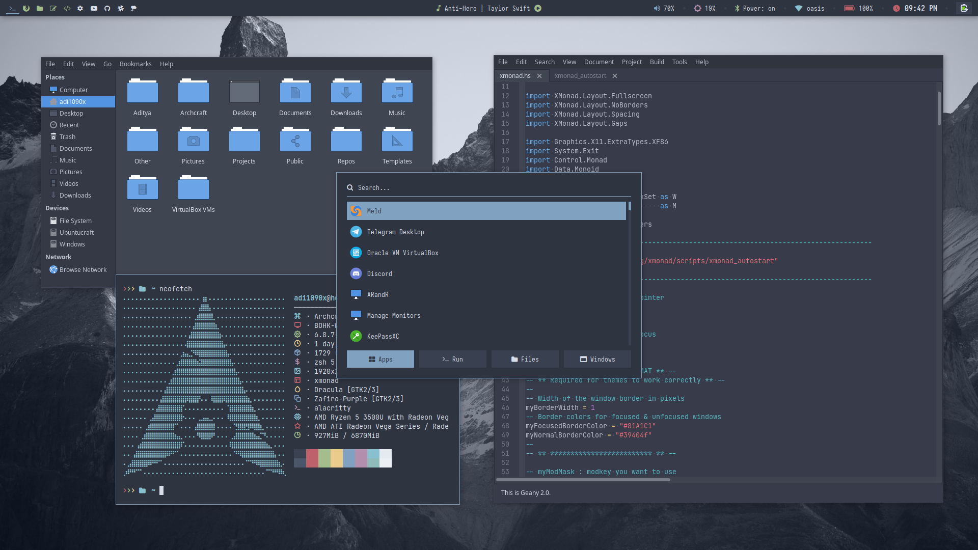Switch the launcher to Run mode
The image size is (978, 550).
point(452,359)
